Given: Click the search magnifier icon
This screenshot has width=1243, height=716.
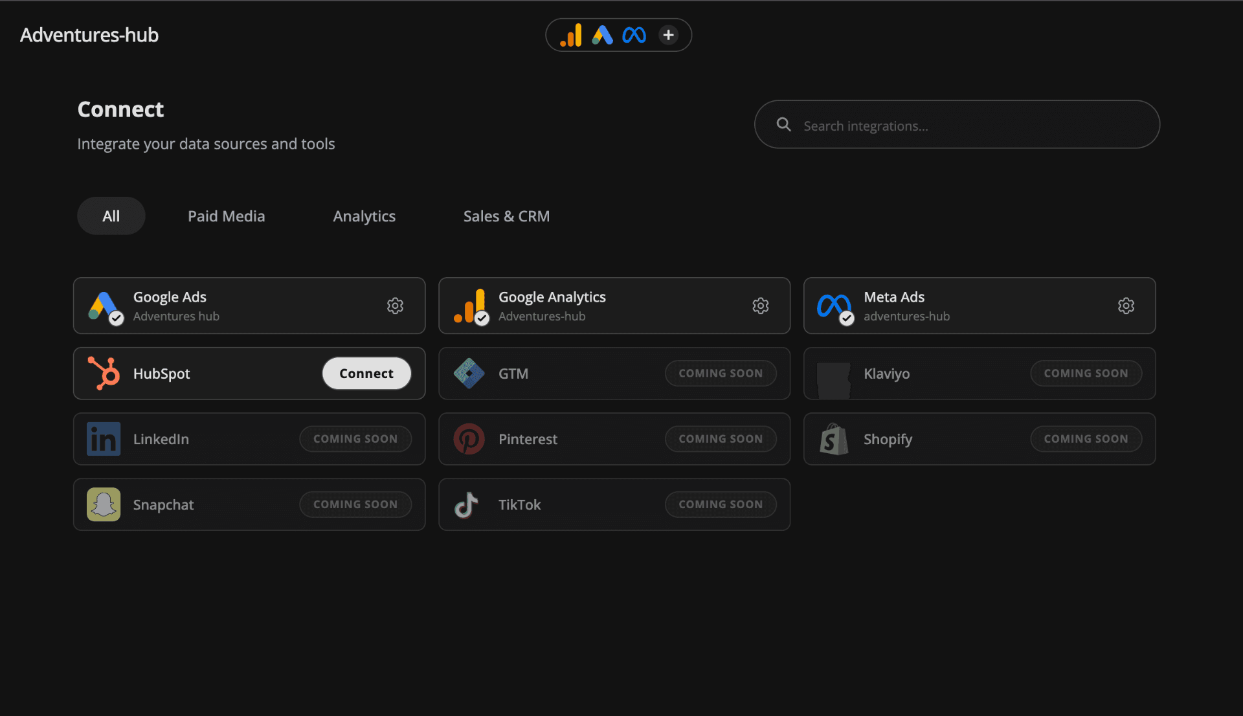Looking at the screenshot, I should pyautogui.click(x=783, y=124).
